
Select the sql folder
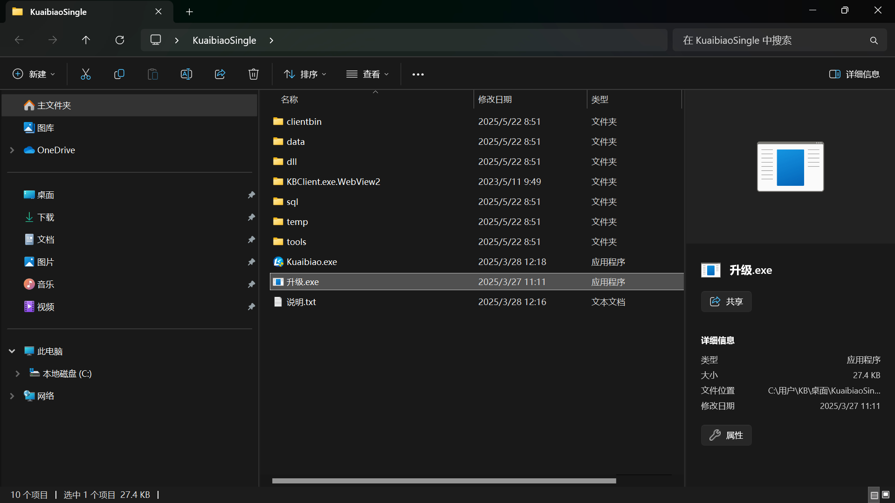pos(476,202)
